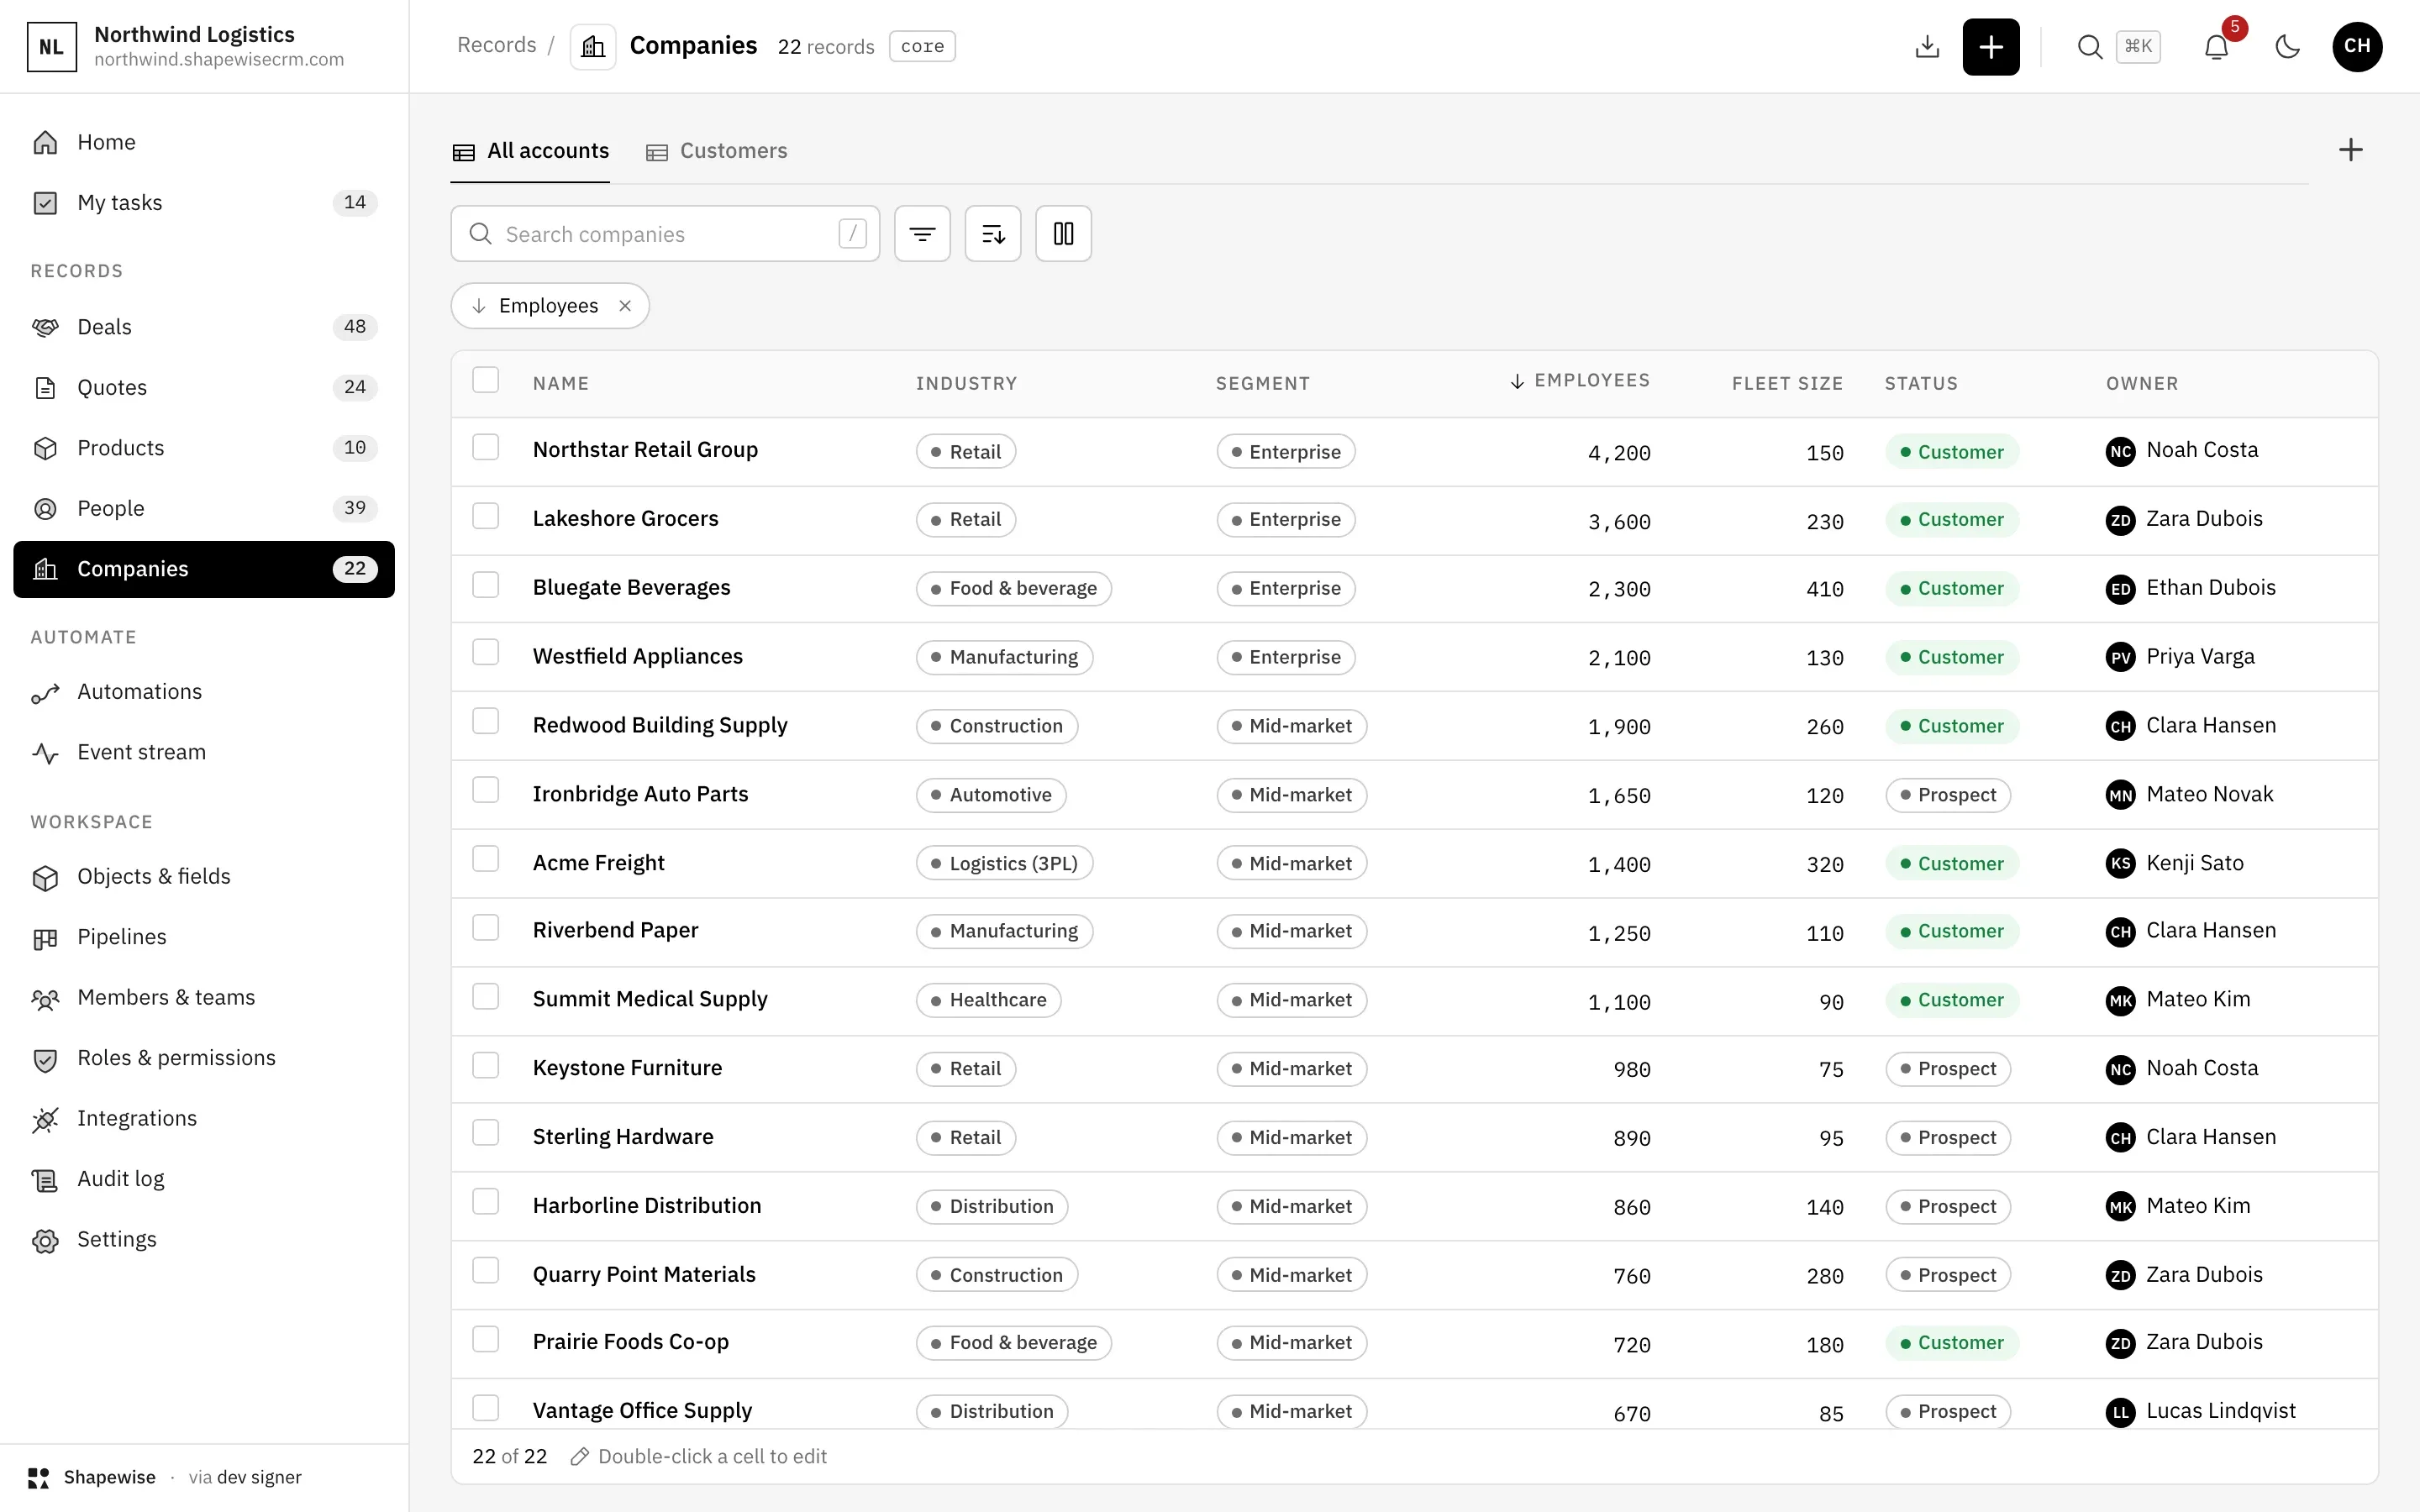Check the Bluegate Beverages row
This screenshot has width=2420, height=1512.
pyautogui.click(x=485, y=584)
